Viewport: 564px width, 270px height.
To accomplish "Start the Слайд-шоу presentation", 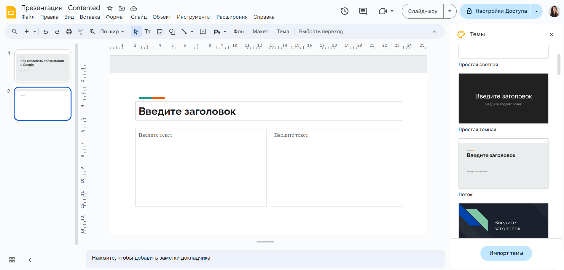I will [x=423, y=11].
